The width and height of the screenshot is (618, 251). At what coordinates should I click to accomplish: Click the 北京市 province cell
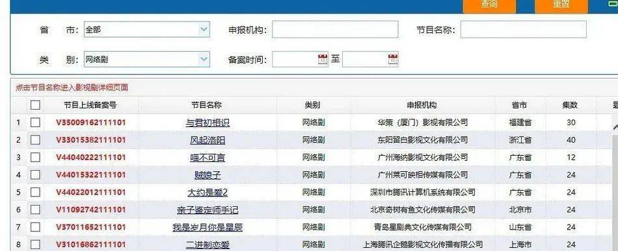520,209
